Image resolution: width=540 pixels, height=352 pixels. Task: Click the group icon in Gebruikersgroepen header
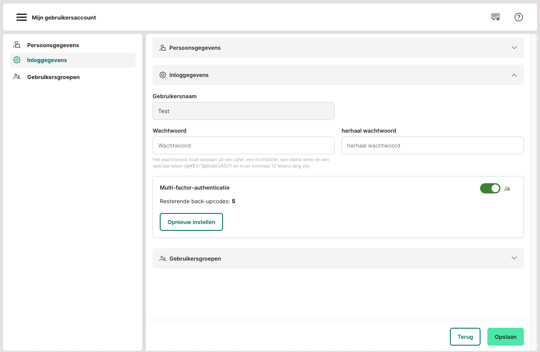(163, 258)
